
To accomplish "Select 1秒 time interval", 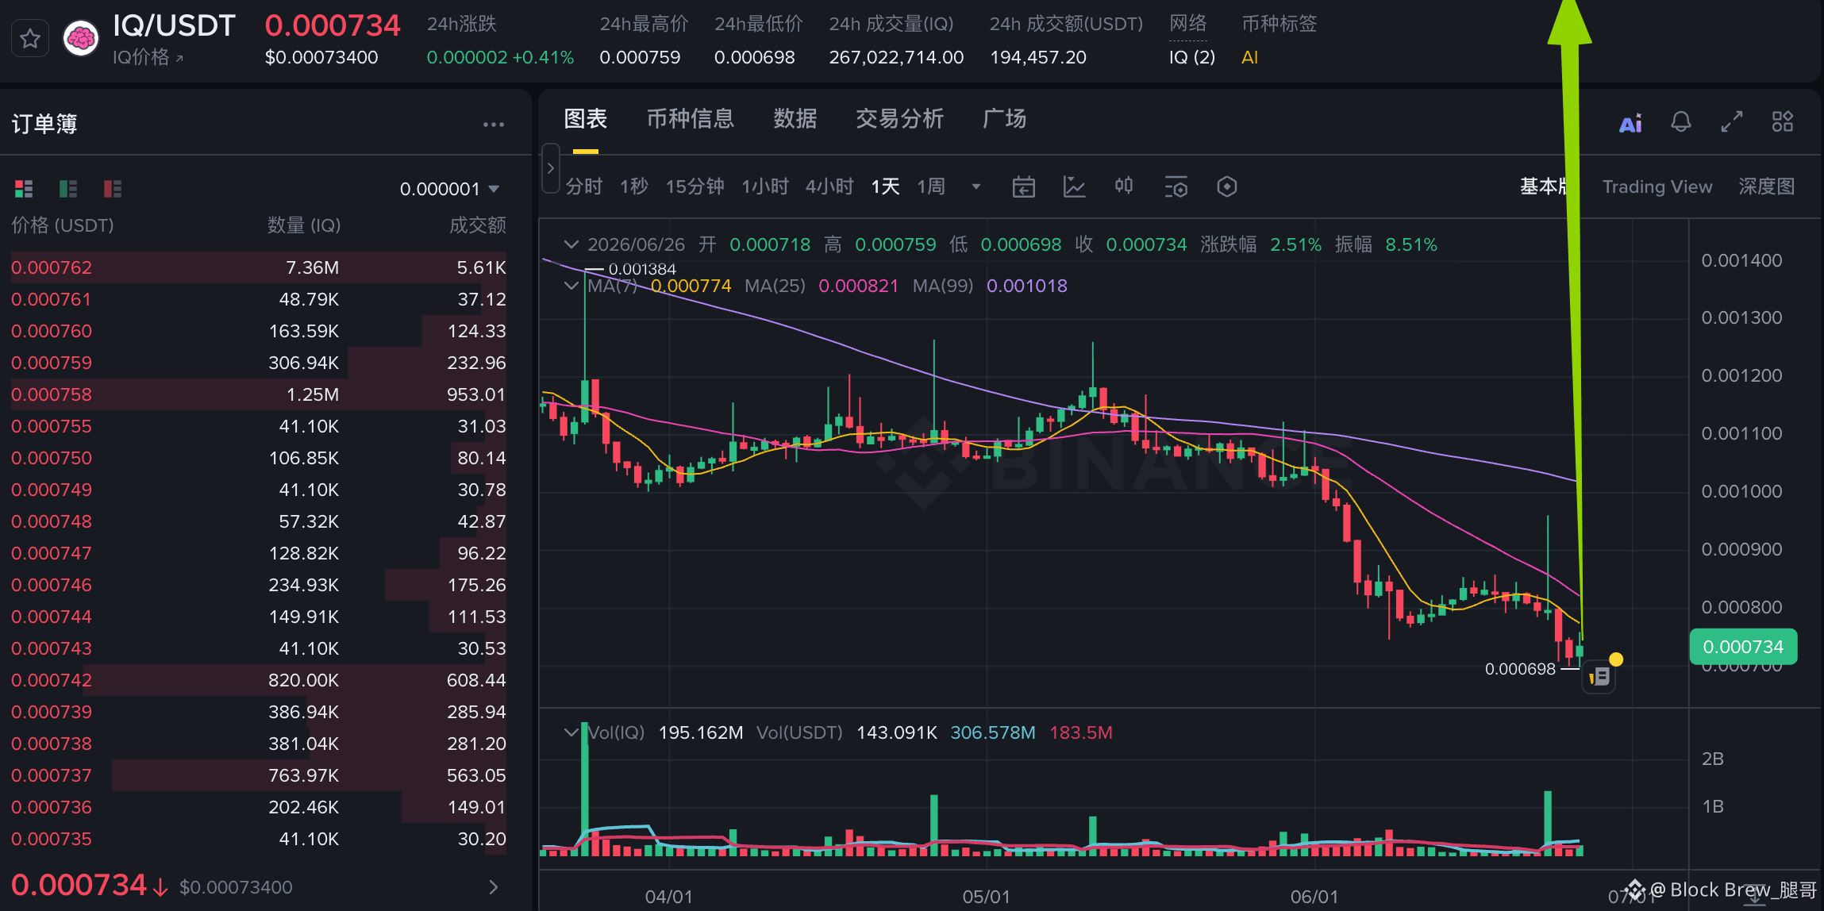I will coord(634,186).
